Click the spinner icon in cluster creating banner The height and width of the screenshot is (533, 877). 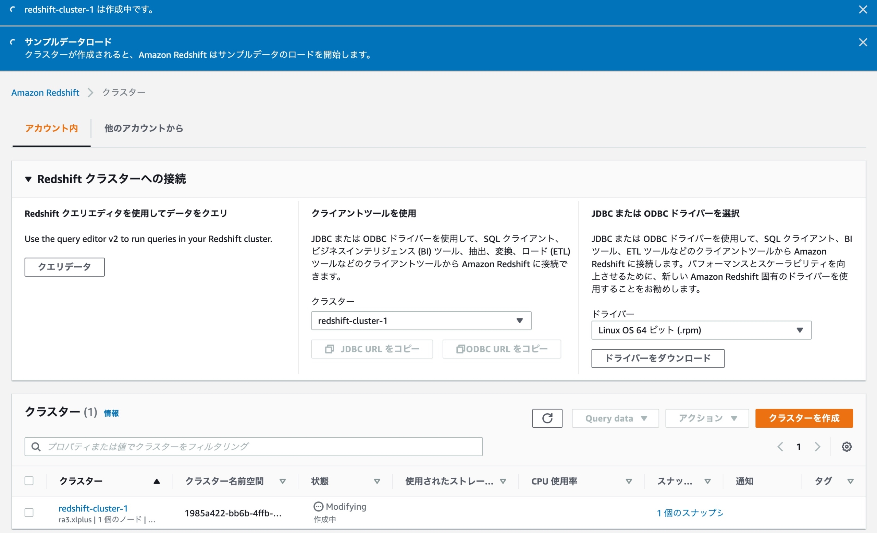(x=13, y=10)
